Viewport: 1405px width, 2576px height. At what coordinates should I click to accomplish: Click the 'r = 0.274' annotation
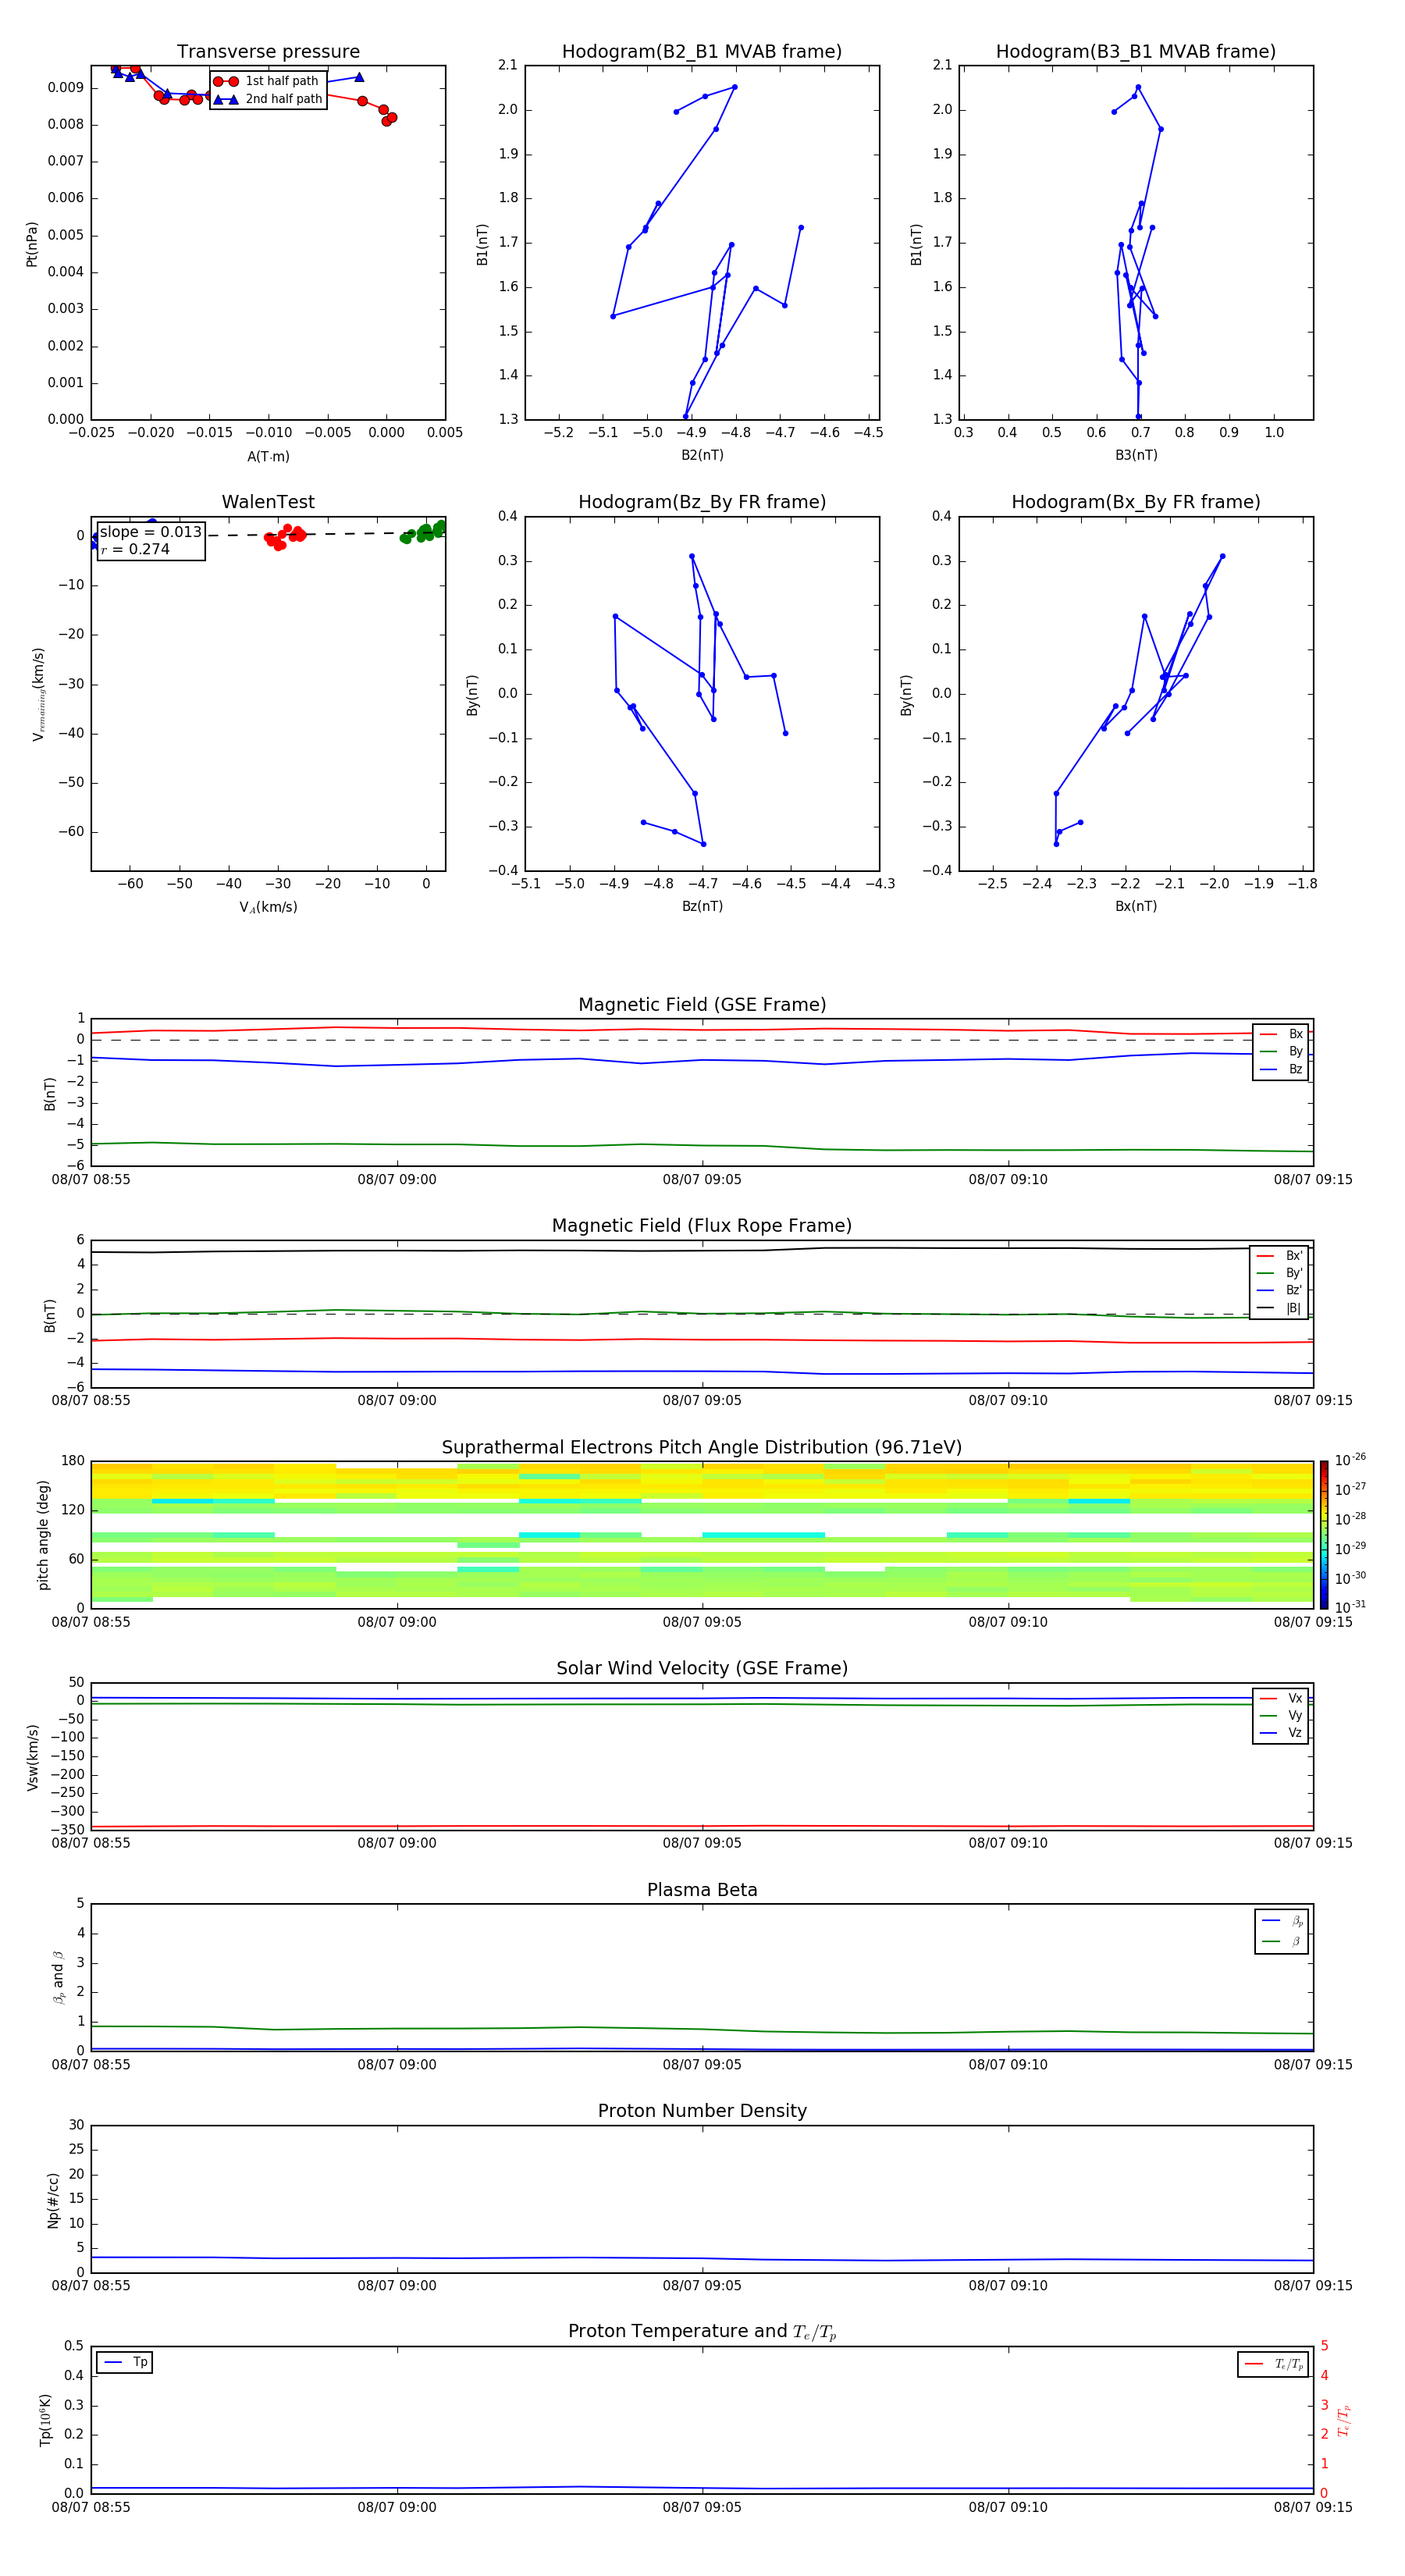[135, 549]
